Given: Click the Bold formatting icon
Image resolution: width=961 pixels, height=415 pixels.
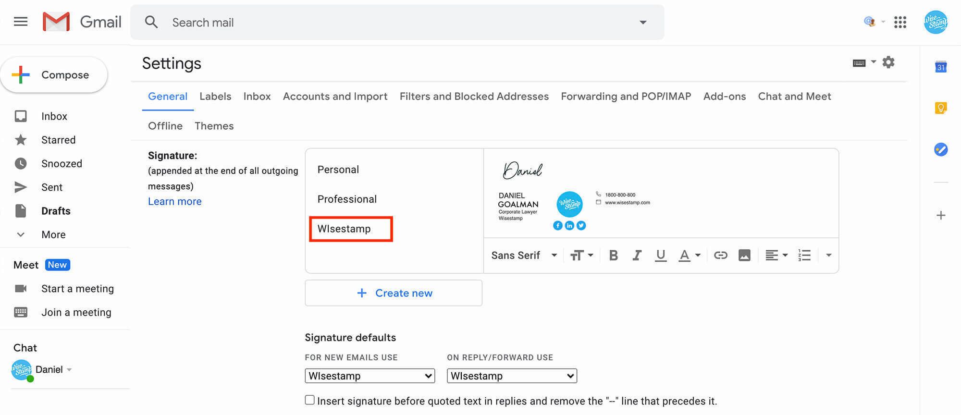Looking at the screenshot, I should click(613, 255).
